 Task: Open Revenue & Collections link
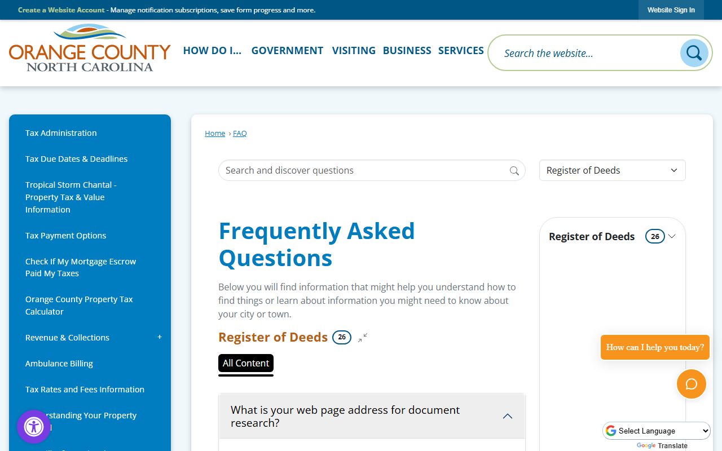(67, 338)
